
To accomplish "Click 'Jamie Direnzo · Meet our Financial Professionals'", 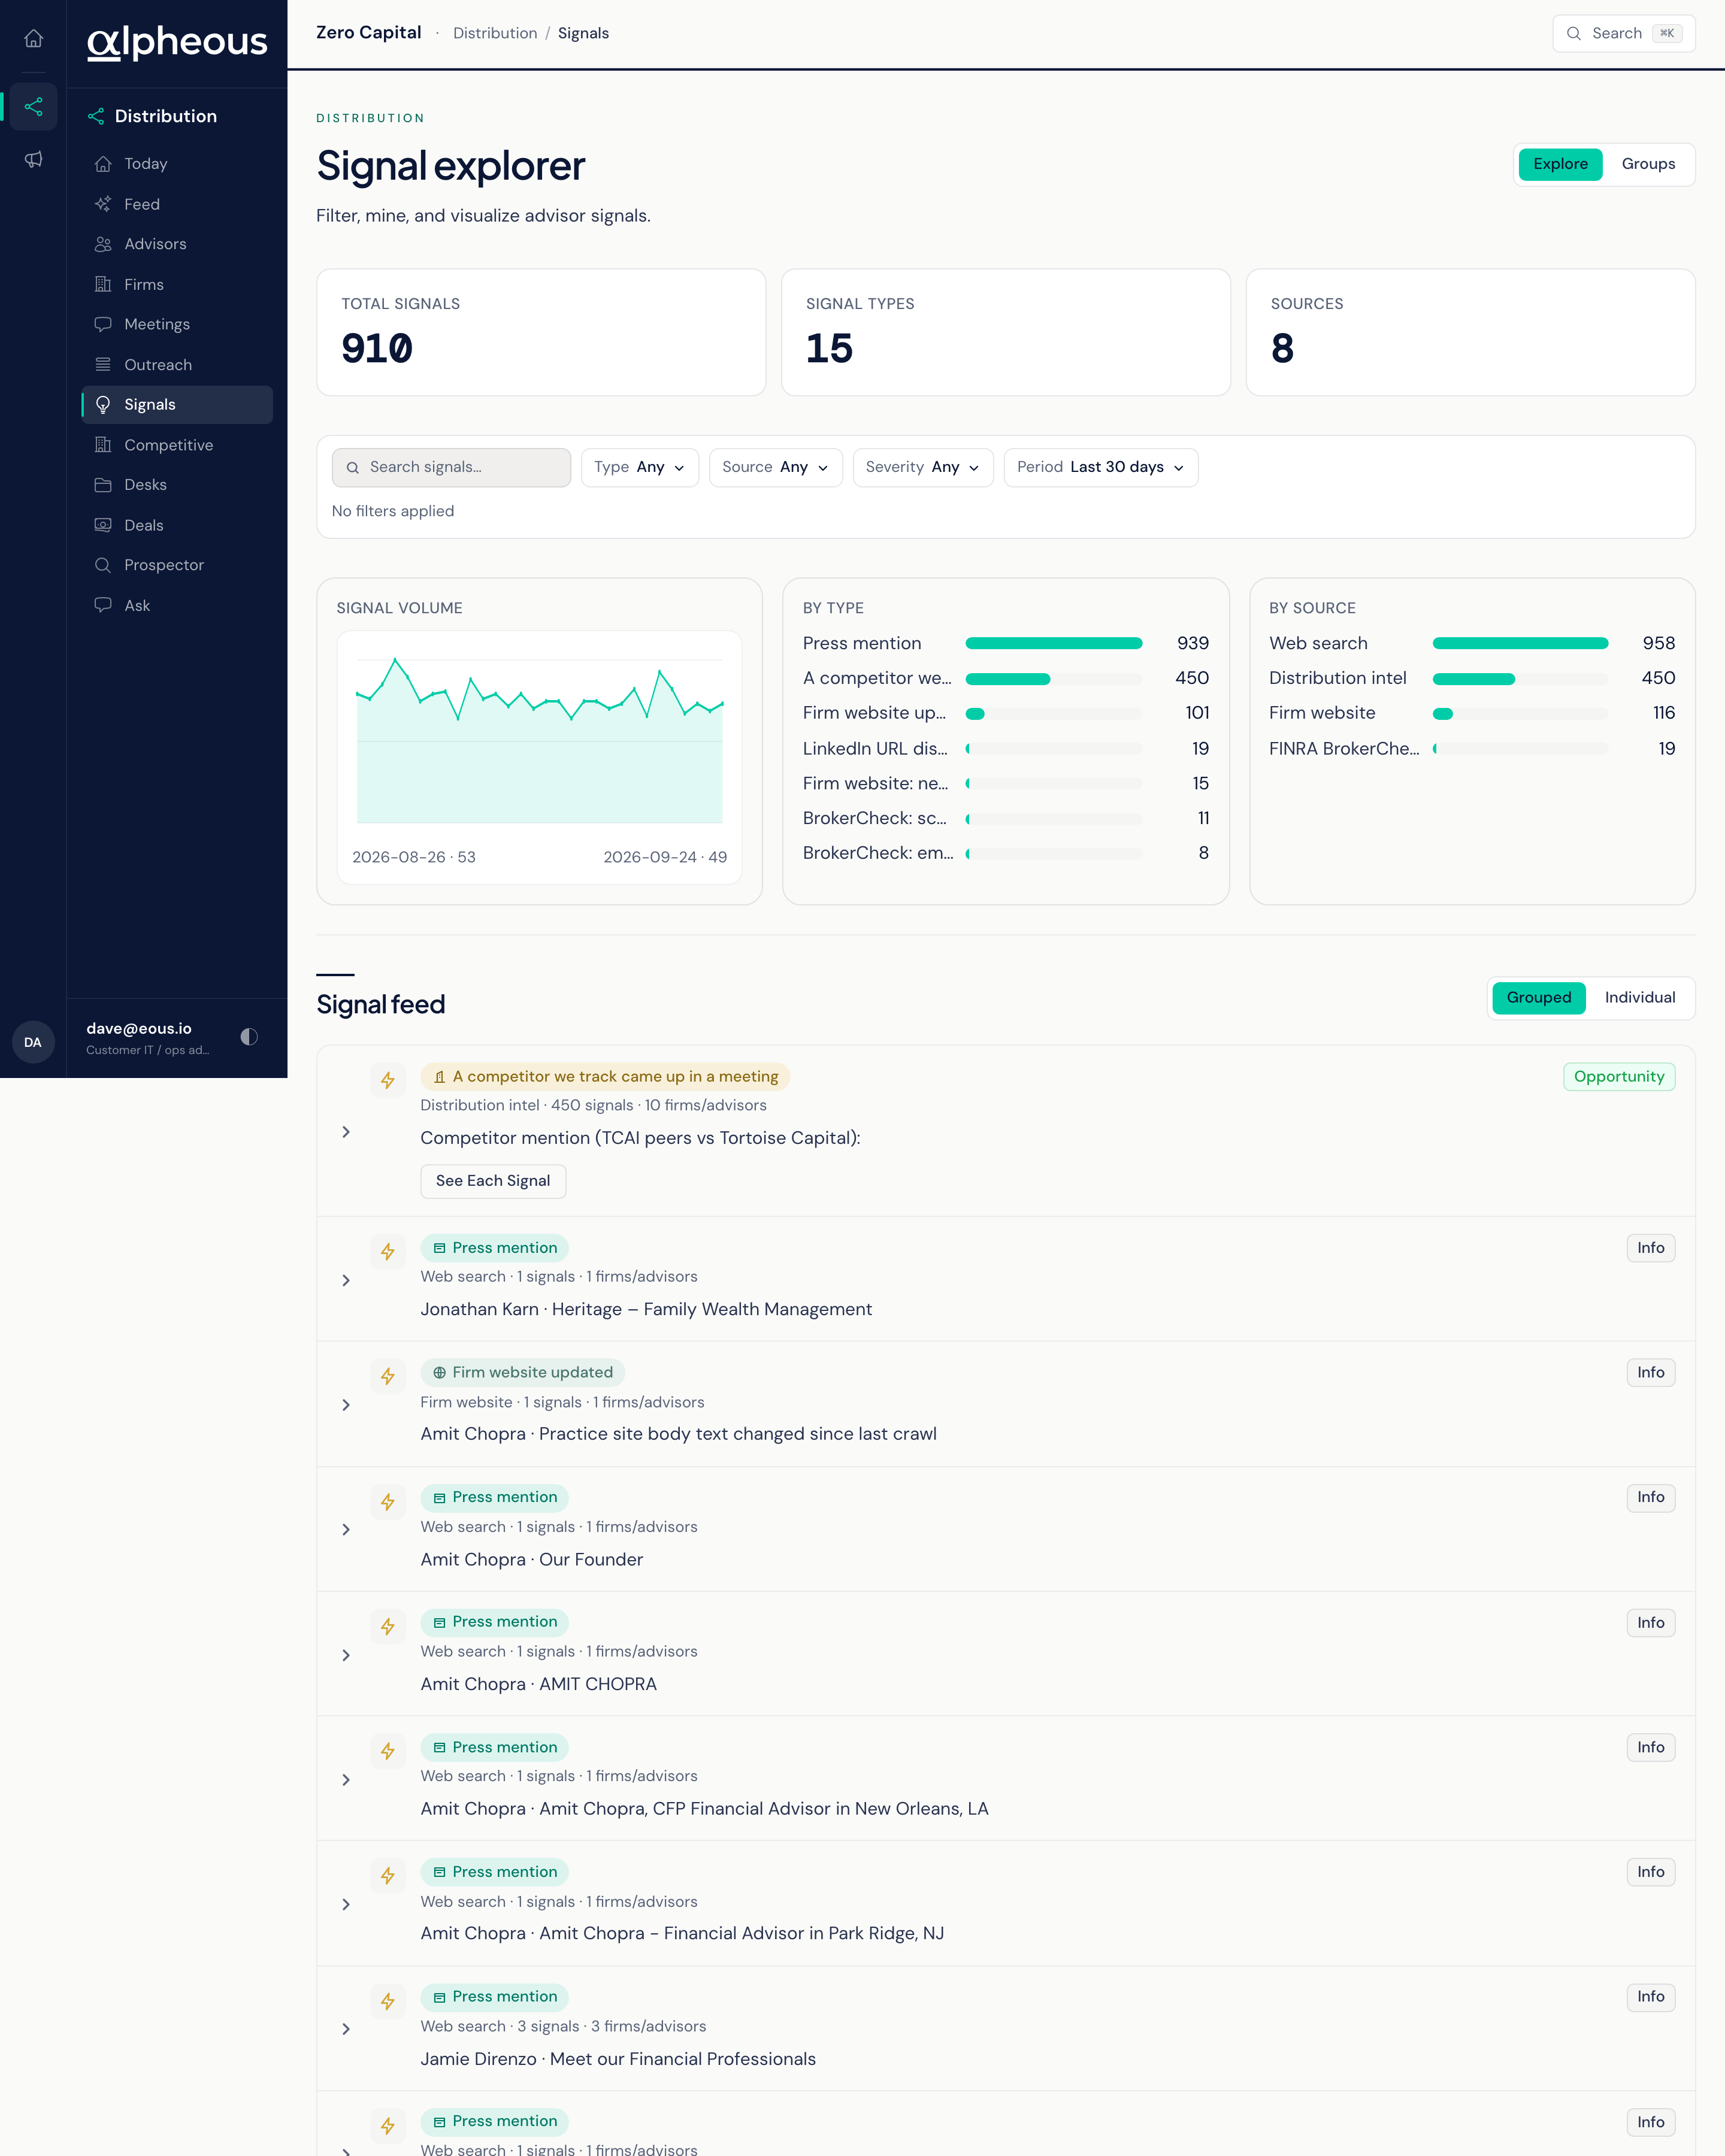I will point(618,2059).
